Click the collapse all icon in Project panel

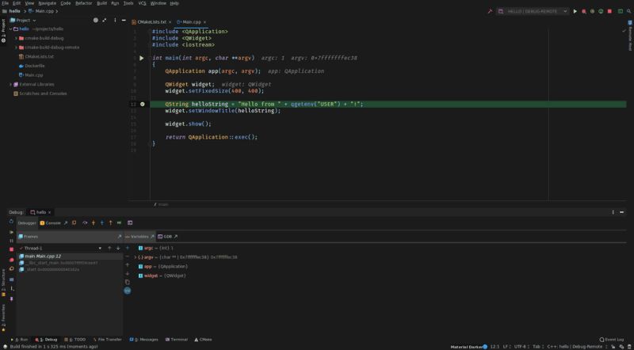(x=105, y=21)
